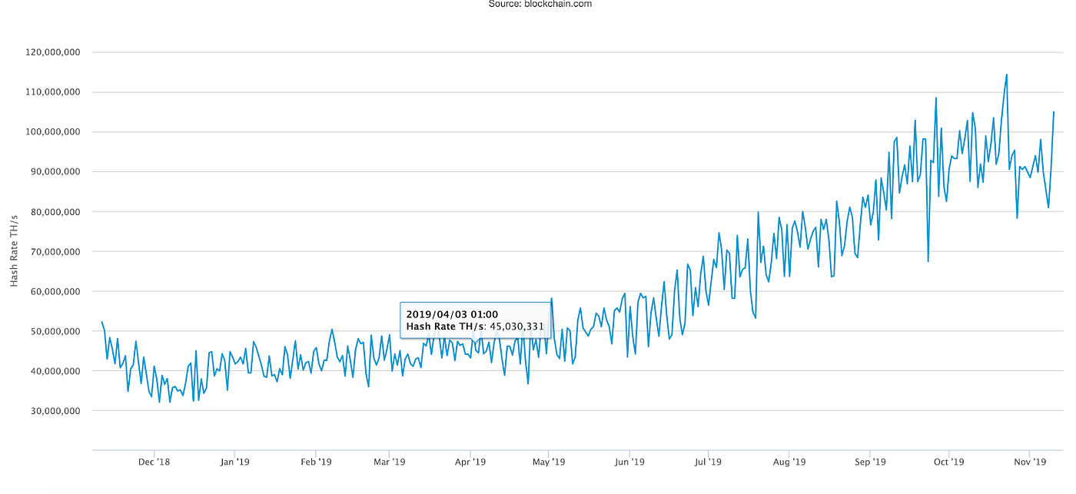Click the chart's peak spike near October '19

937,98
